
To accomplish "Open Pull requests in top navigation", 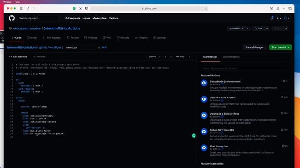I will 73,18.
